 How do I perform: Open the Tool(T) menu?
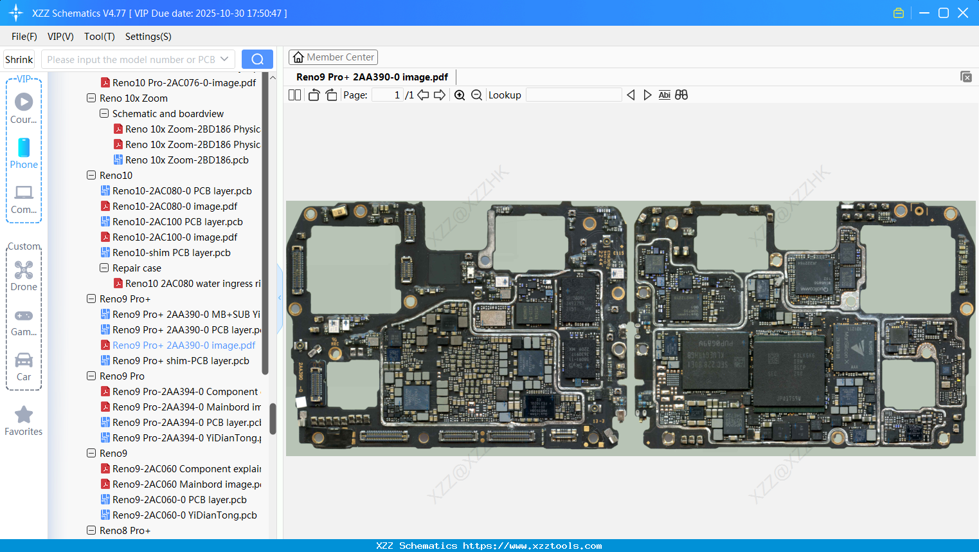point(99,37)
